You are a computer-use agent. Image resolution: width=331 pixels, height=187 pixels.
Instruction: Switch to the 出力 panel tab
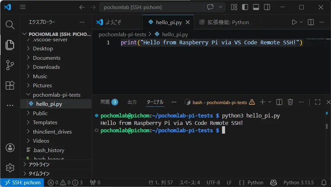click(x=132, y=102)
